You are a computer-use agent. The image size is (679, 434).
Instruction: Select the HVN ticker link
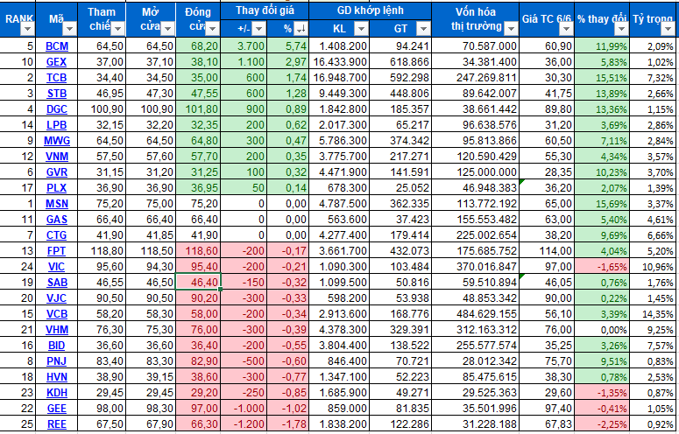57,377
